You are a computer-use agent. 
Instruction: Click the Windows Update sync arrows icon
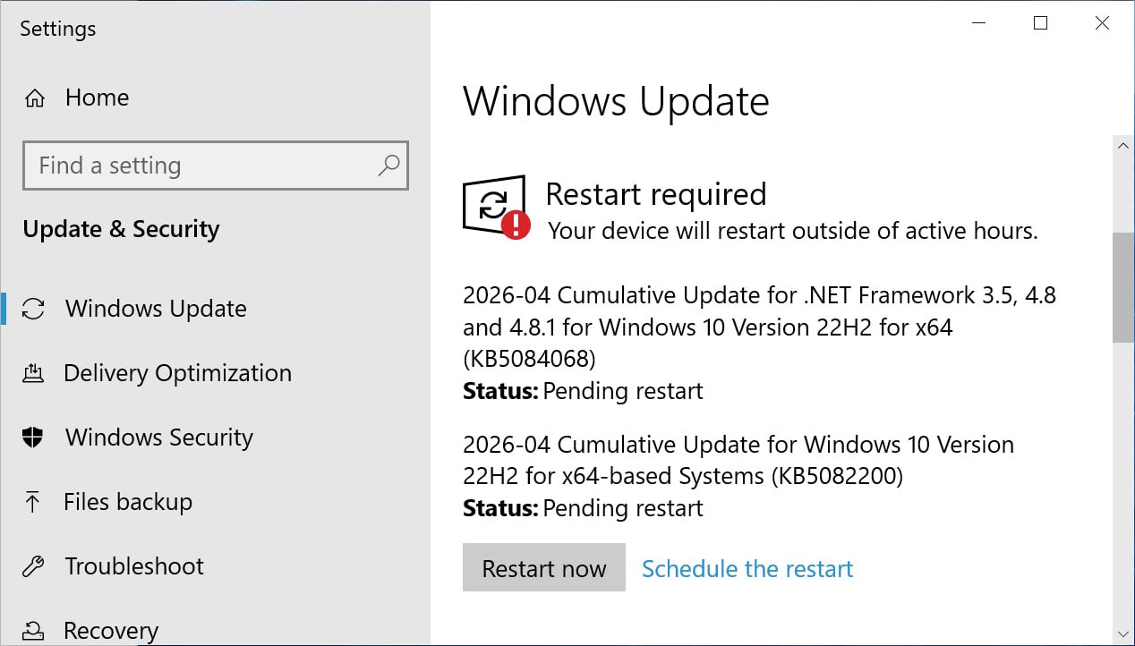[33, 308]
